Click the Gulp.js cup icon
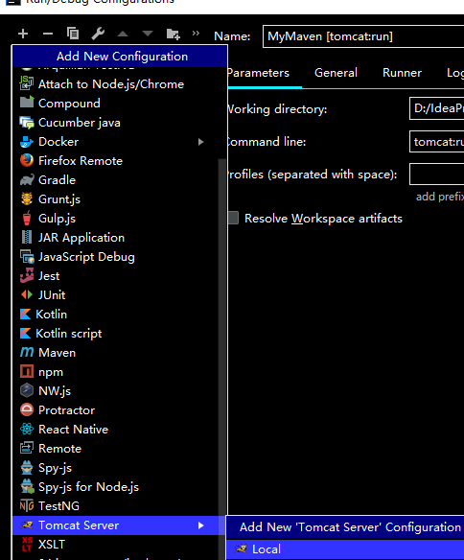464x560 pixels. 27,219
